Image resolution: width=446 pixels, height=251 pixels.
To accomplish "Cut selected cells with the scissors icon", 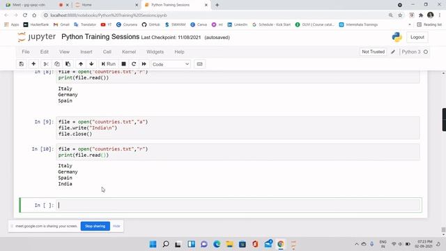I will click(x=46, y=64).
